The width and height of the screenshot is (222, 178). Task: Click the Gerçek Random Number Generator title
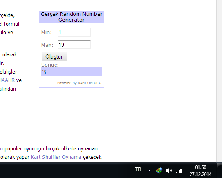point(71,17)
